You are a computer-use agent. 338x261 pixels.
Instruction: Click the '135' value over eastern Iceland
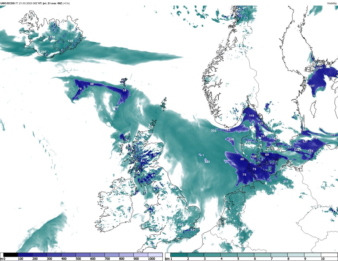pyautogui.click(x=70, y=41)
